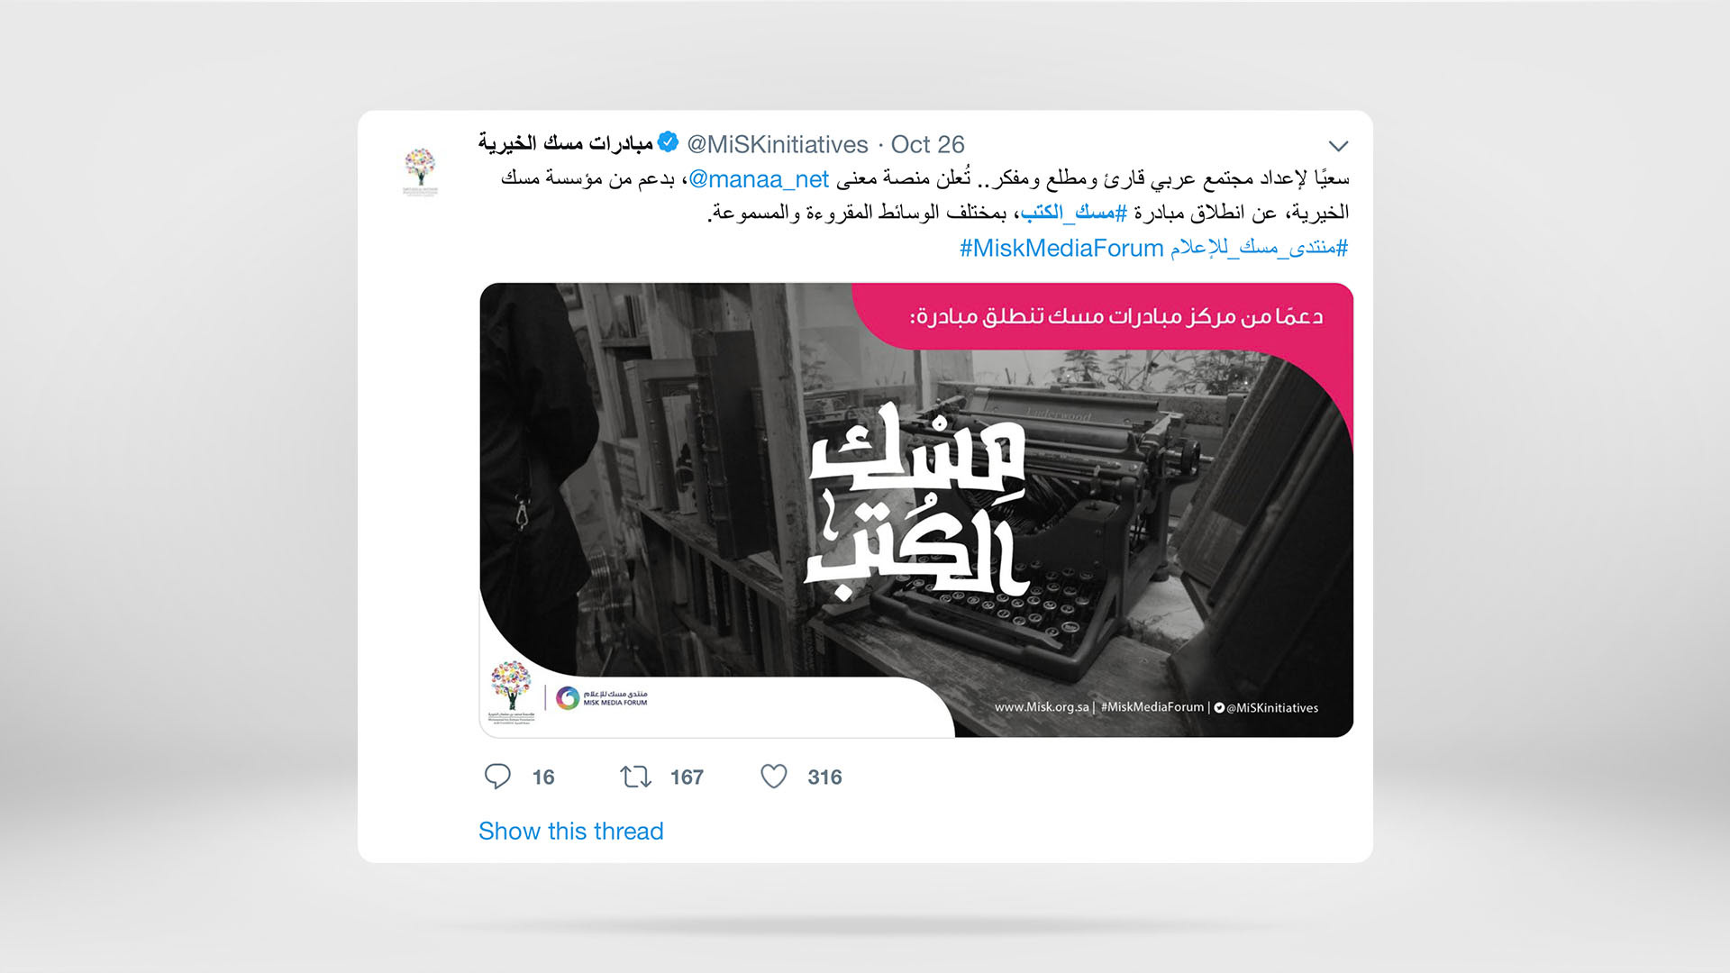Viewport: 1730px width, 973px height.
Task: Open the @MiSKinitiatives handle link
Action: pyautogui.click(x=778, y=144)
